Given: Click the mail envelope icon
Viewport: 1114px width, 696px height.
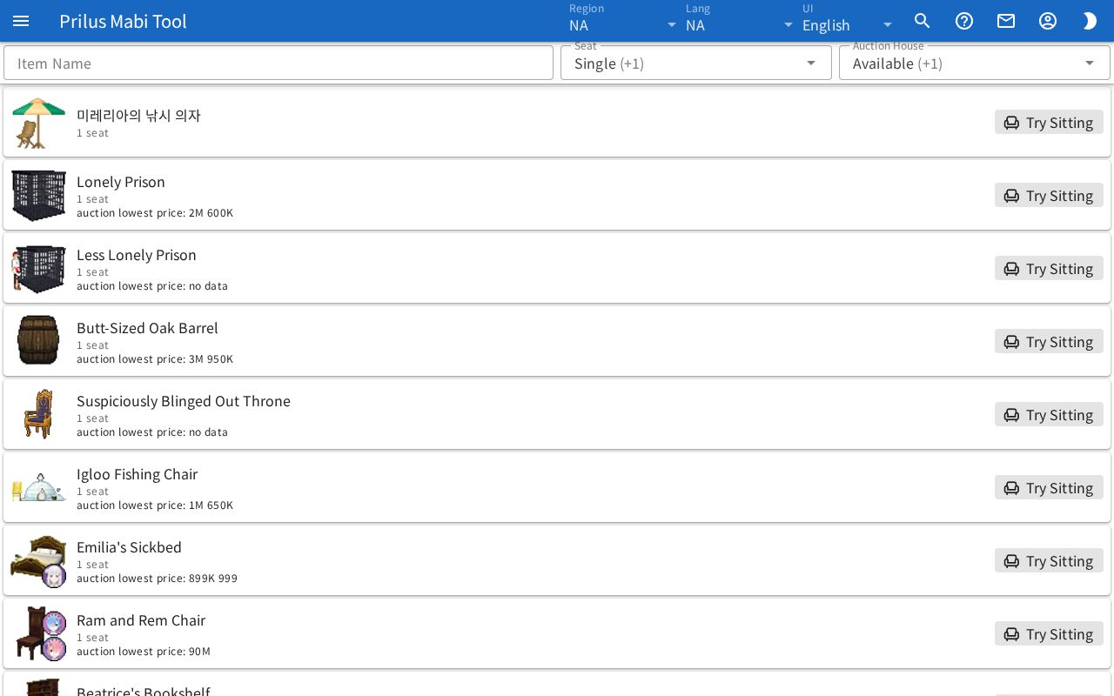Looking at the screenshot, I should 1006,21.
